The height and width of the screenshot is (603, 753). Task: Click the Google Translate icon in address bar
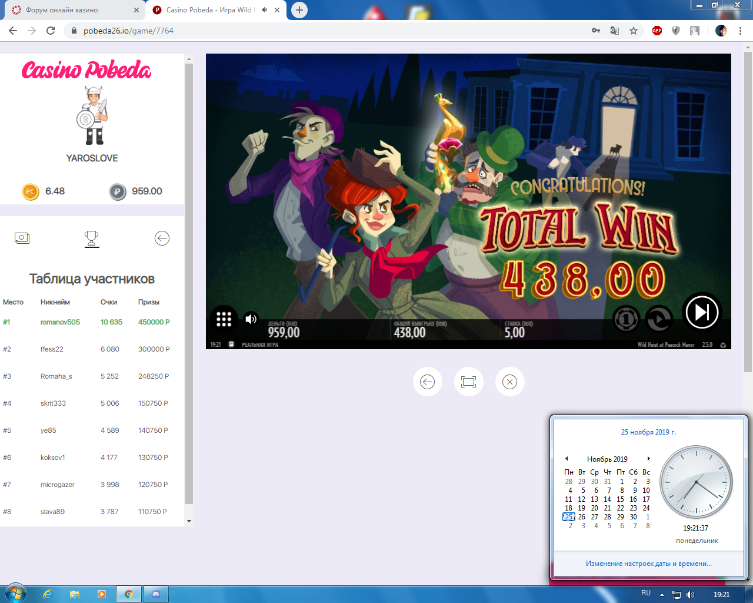pyautogui.click(x=615, y=31)
